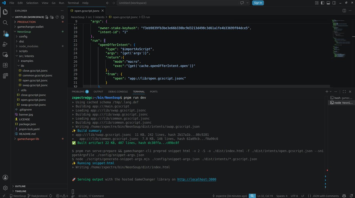Expand the OUTLINE section
This screenshot has width=355, height=198.
[x=20, y=186]
